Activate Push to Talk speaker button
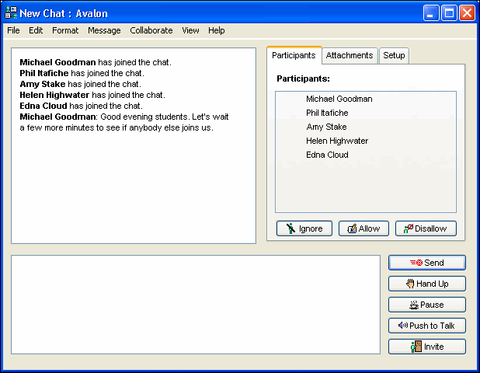The image size is (480, 373). click(426, 326)
